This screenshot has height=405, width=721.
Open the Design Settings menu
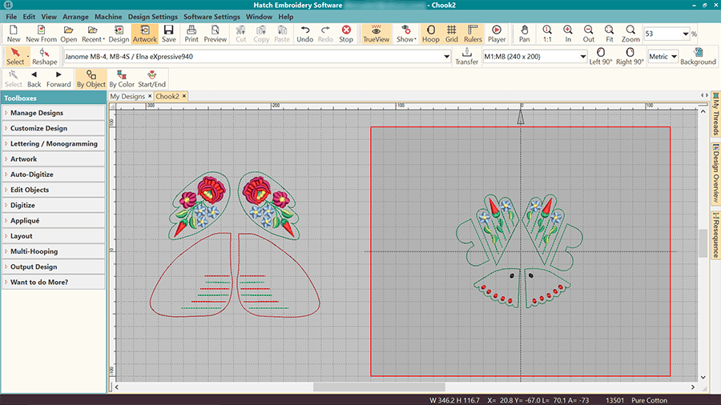tap(152, 17)
